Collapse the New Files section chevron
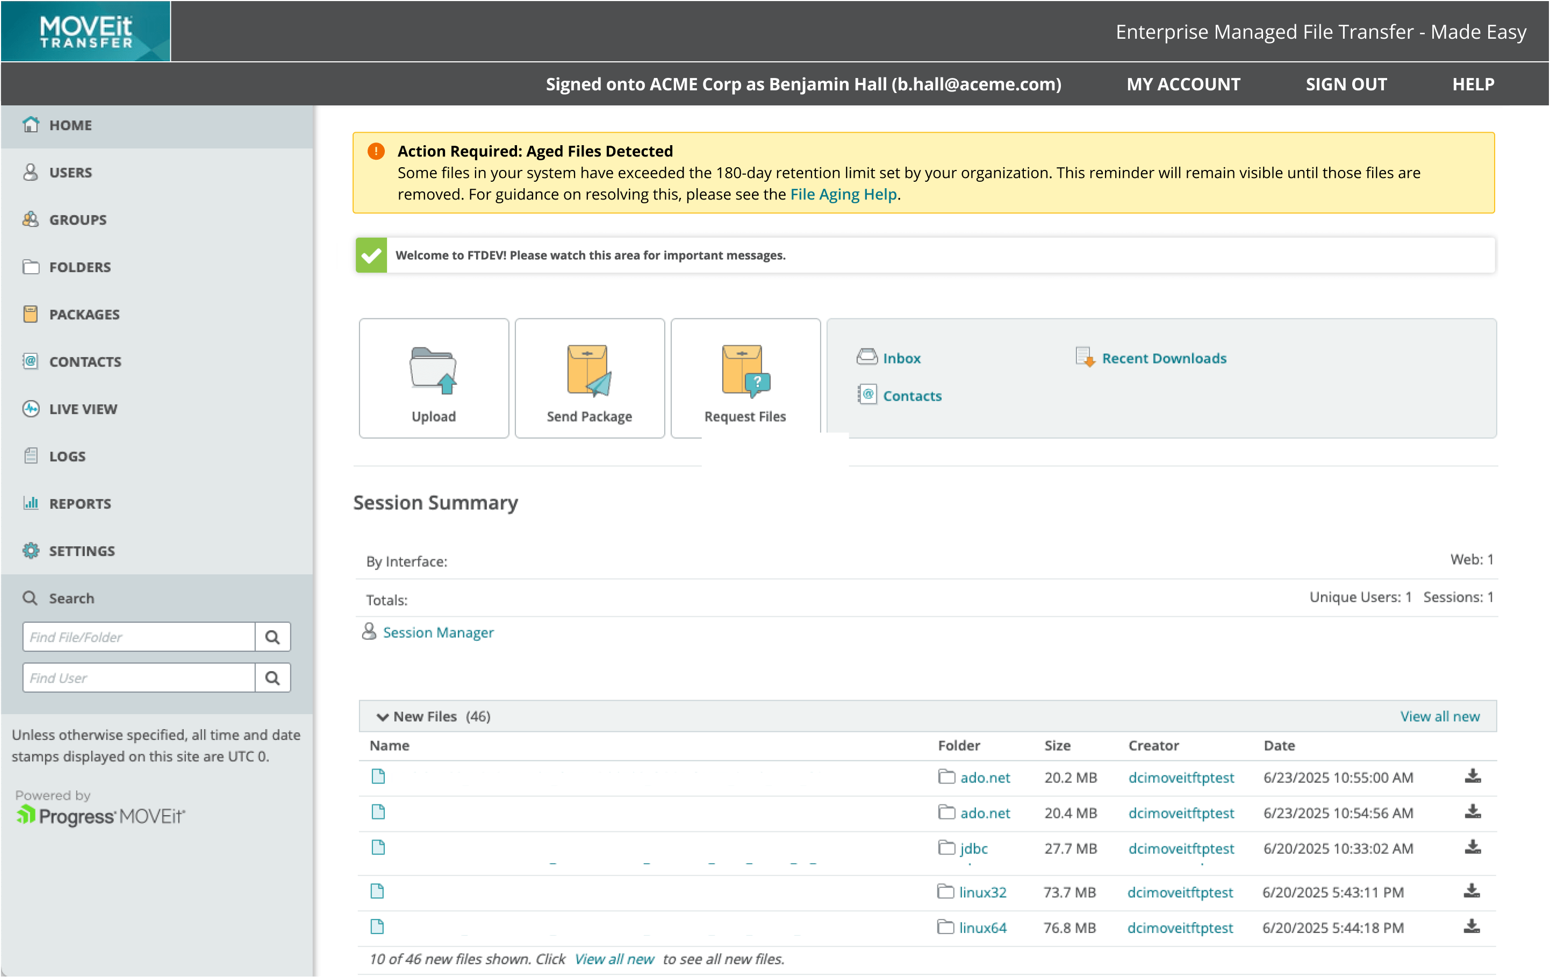This screenshot has height=977, width=1550. click(382, 716)
